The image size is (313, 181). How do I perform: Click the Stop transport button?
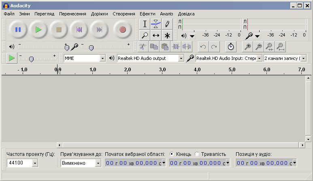(x=59, y=30)
